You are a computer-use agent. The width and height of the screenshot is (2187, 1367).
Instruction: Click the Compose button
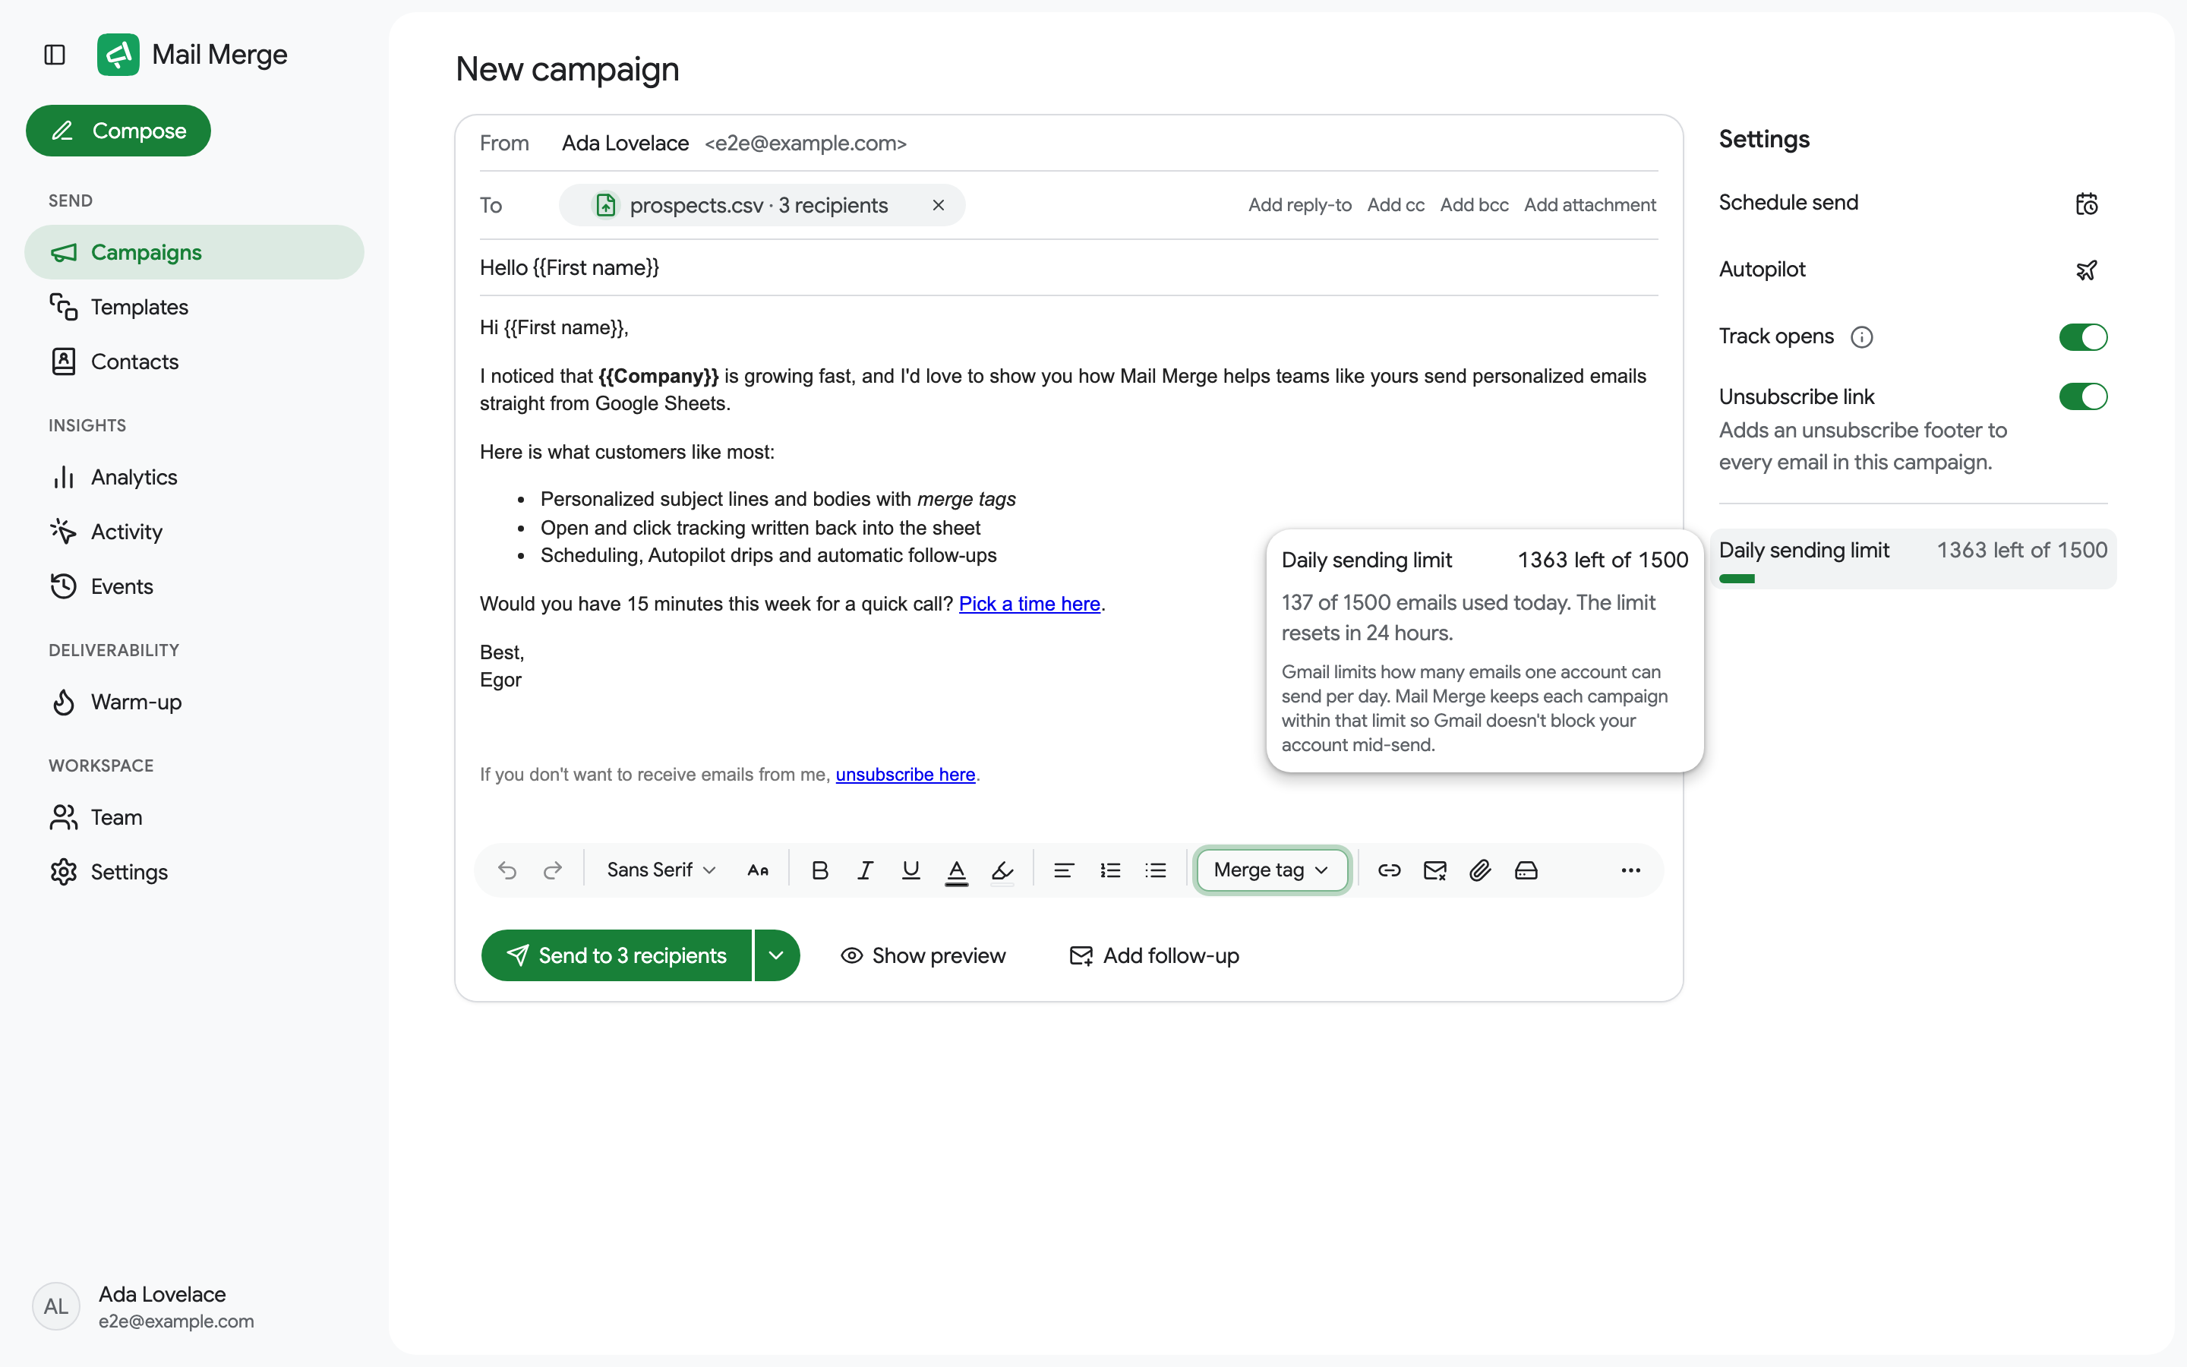point(118,130)
